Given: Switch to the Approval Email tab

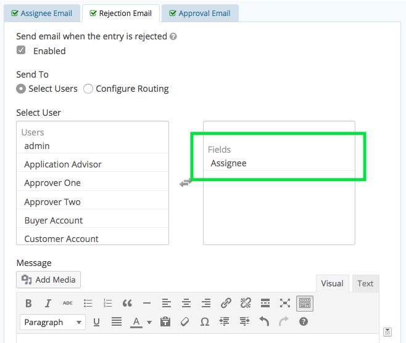Looking at the screenshot, I should tap(200, 13).
